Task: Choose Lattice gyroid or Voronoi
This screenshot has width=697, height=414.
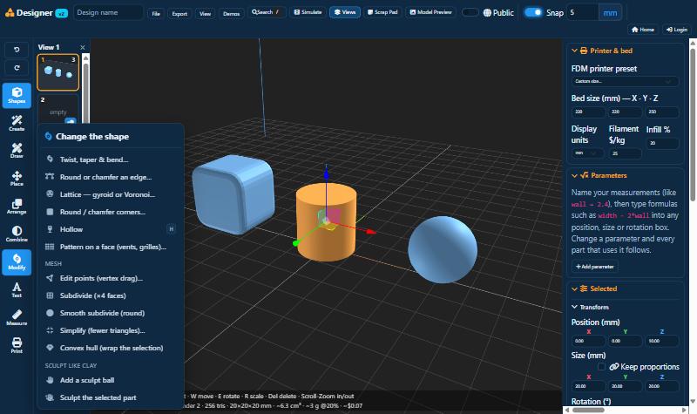Action: (x=111, y=194)
